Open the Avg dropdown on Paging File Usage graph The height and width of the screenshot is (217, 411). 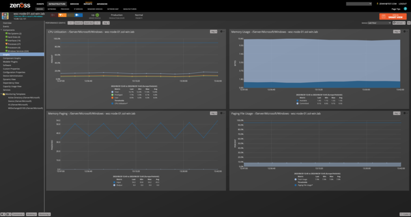397,113
